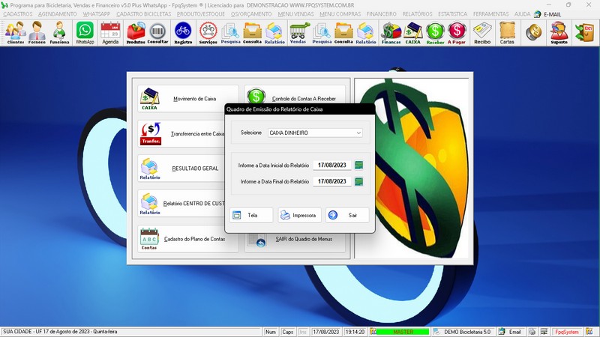
Task: Open the Finanças toolbar icon
Action: point(391,32)
